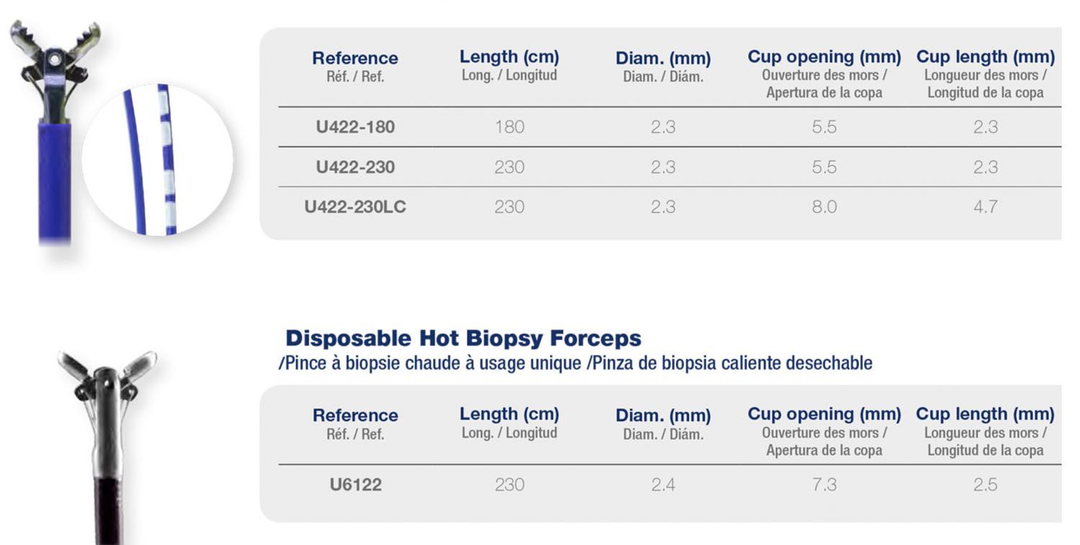Click reference U422-180 in first table

coord(355,127)
